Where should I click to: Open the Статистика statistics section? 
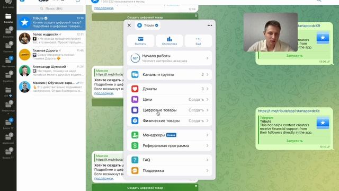169,41
